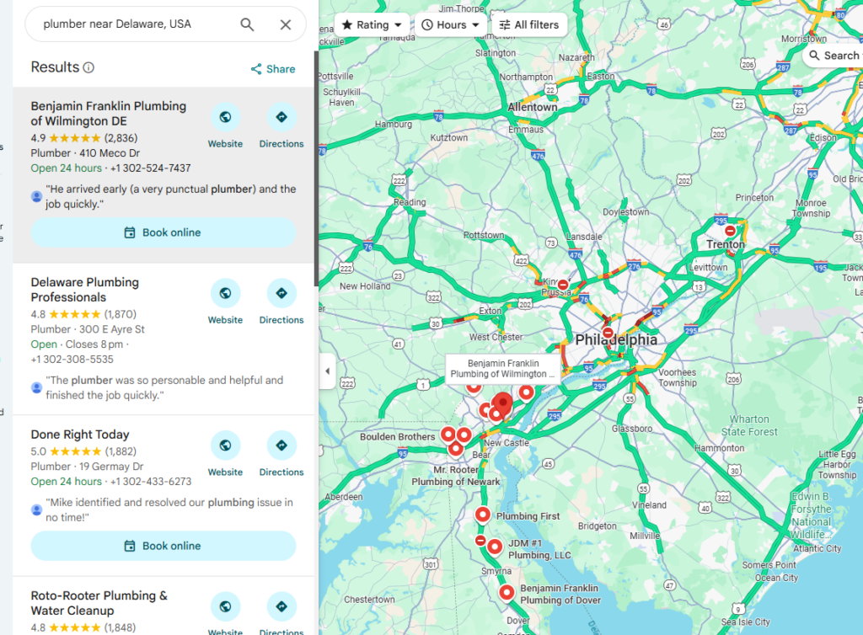The image size is (863, 635).
Task: Share the results list
Action: click(x=273, y=69)
